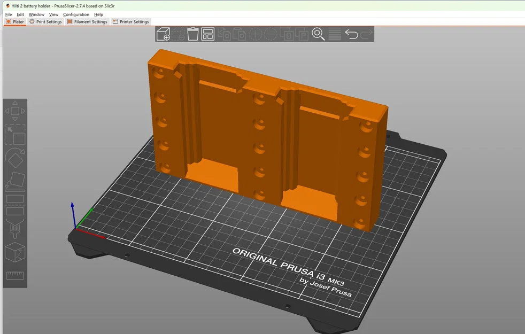The height and width of the screenshot is (334, 525).
Task: Open the View menu
Action: (53, 14)
